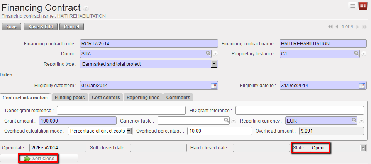Open the Overhead calculation mode dropdown

[129, 131]
